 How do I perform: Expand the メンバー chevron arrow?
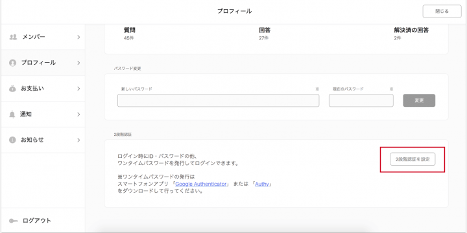[x=78, y=37]
